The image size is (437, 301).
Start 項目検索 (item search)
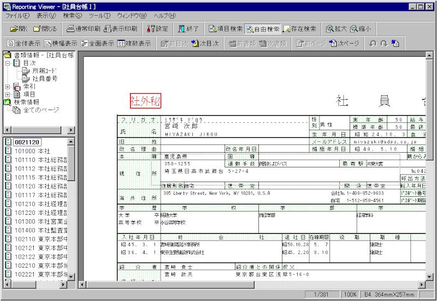pos(226,29)
